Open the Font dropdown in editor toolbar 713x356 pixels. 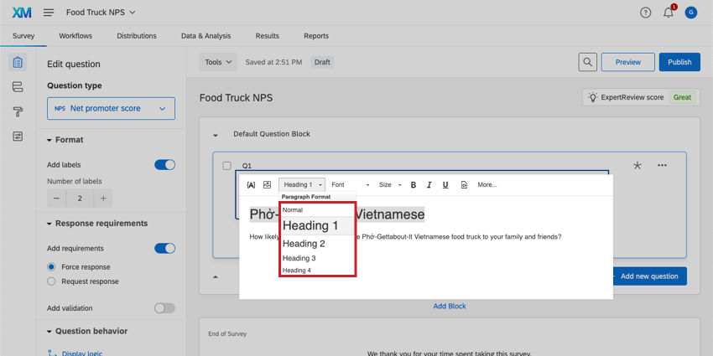350,185
